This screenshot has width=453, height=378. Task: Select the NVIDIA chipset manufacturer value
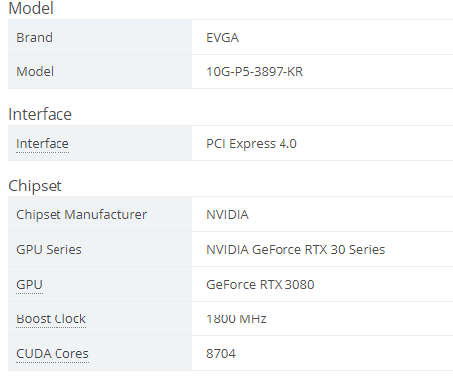click(227, 215)
